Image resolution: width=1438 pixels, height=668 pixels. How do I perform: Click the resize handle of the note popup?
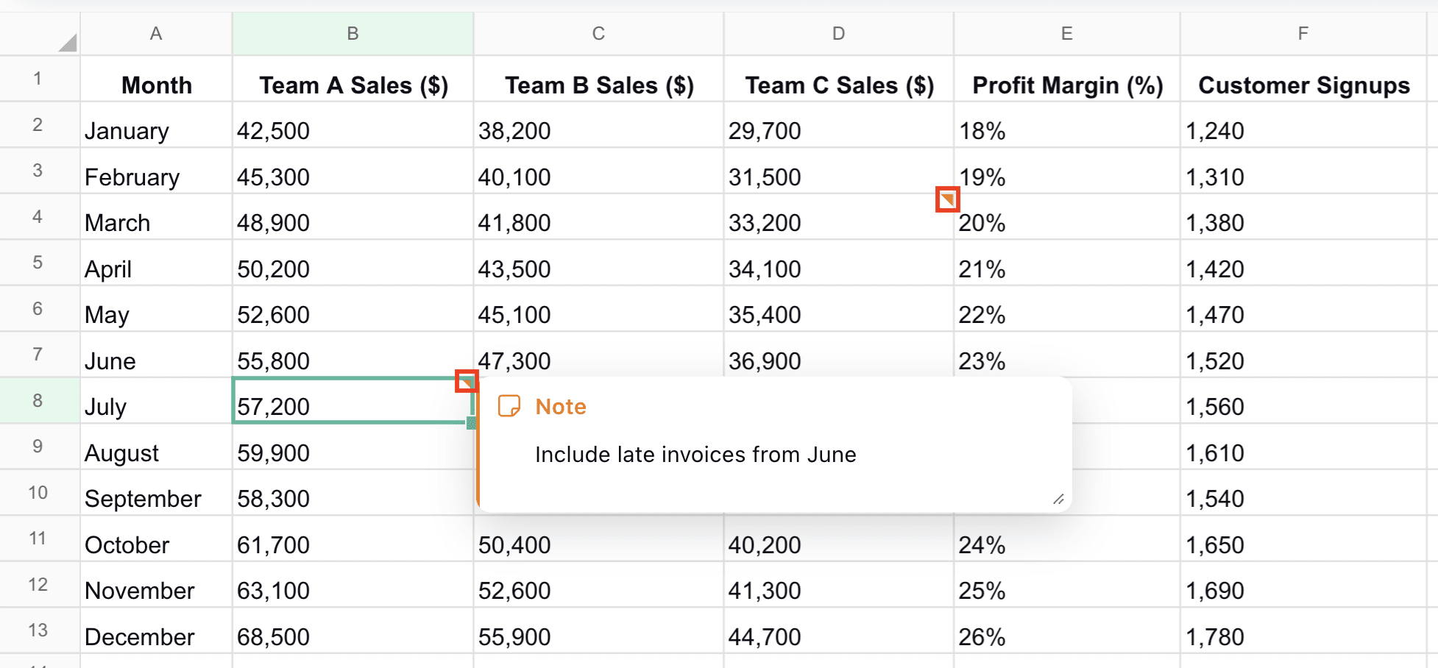[1058, 498]
